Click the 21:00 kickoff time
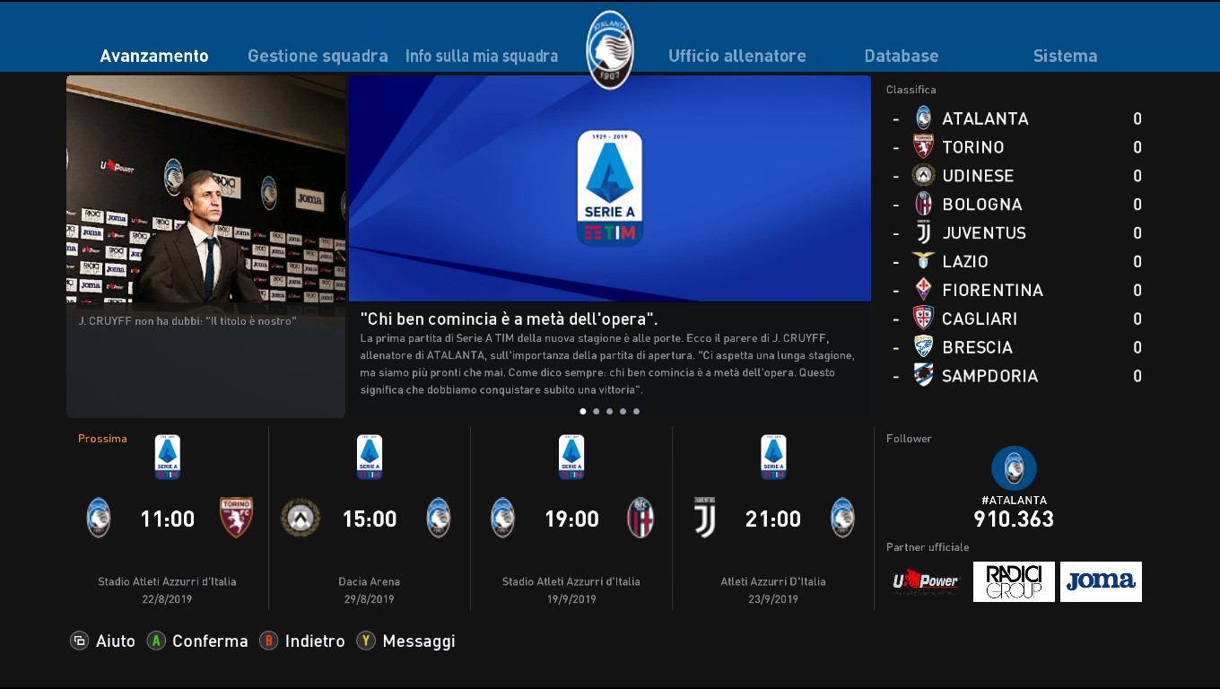Image resolution: width=1220 pixels, height=689 pixels. (773, 519)
